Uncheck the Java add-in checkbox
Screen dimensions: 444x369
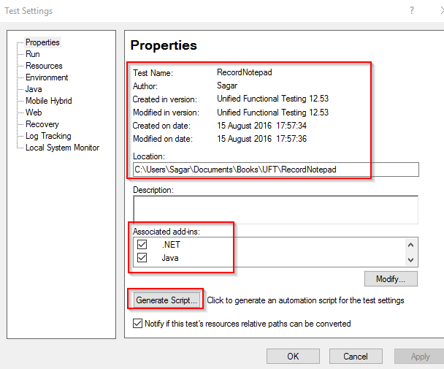(142, 258)
